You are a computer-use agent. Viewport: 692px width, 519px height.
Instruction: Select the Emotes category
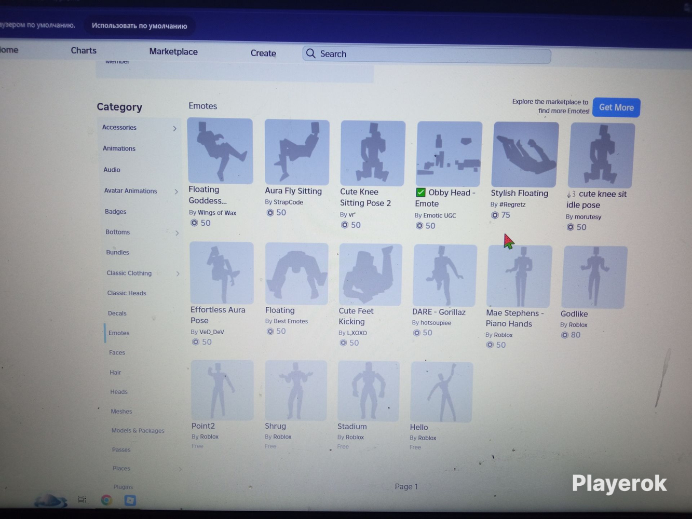coord(119,333)
